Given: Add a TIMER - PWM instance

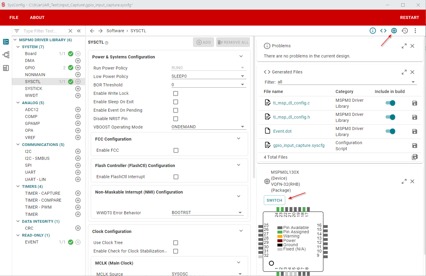Looking at the screenshot, I should click(x=78, y=207).
